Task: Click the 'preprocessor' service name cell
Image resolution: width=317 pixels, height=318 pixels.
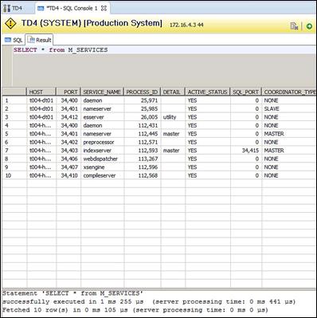Action: click(x=102, y=142)
